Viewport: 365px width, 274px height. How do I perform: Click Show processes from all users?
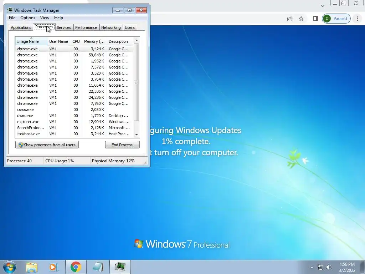(x=47, y=145)
